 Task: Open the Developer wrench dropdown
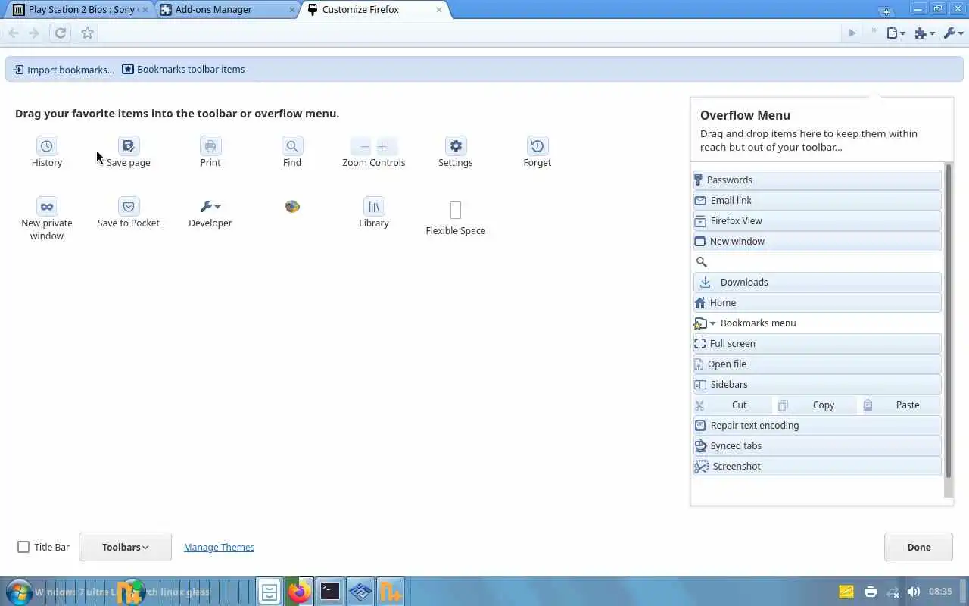click(x=210, y=207)
